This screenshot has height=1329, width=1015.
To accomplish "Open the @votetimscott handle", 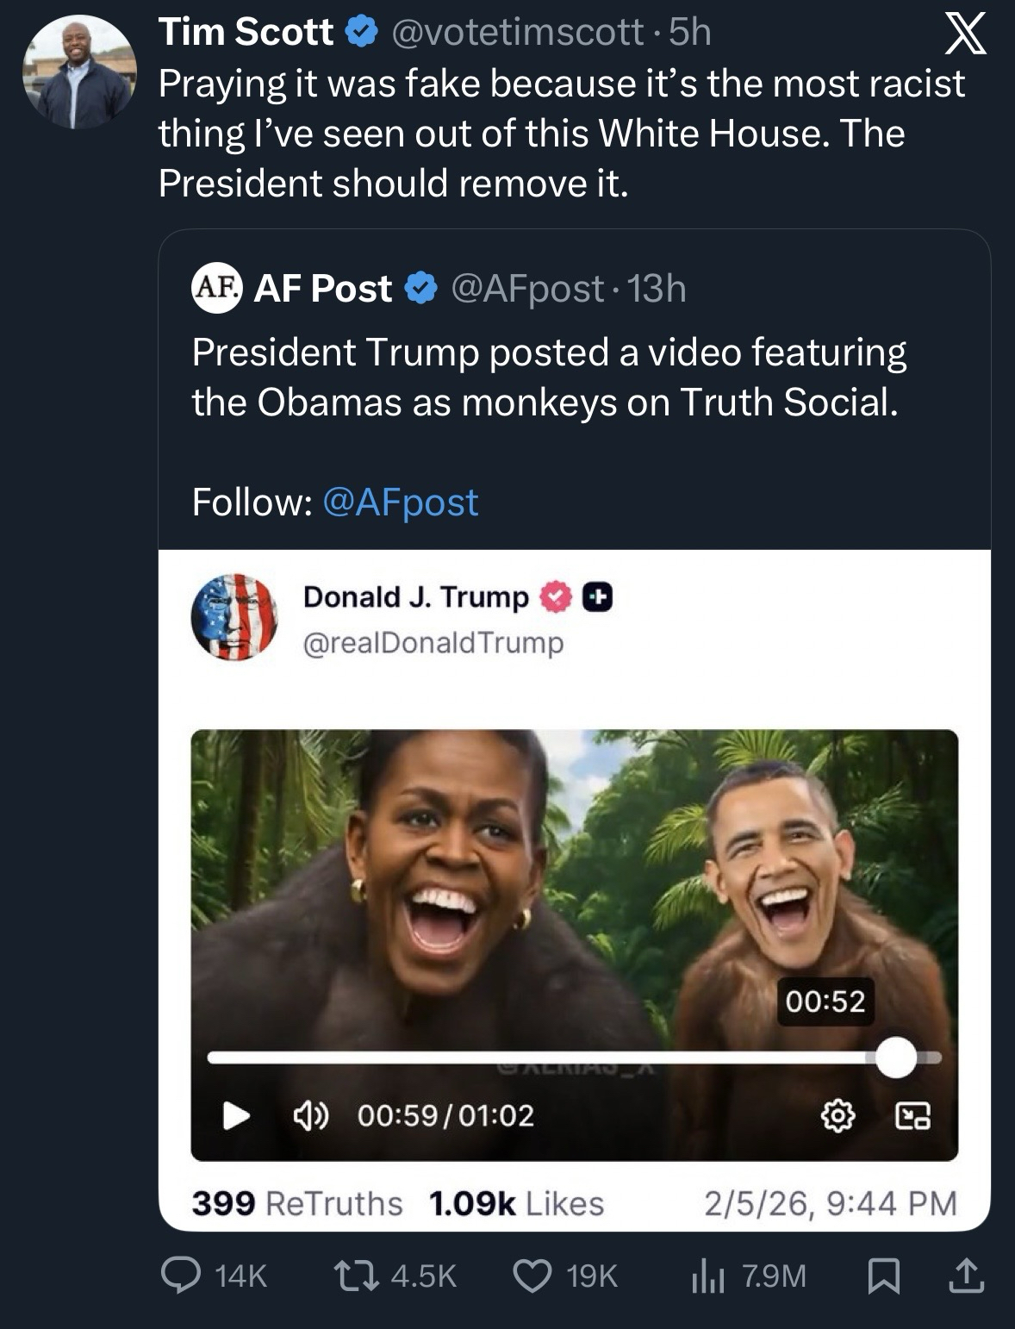I will [x=518, y=32].
